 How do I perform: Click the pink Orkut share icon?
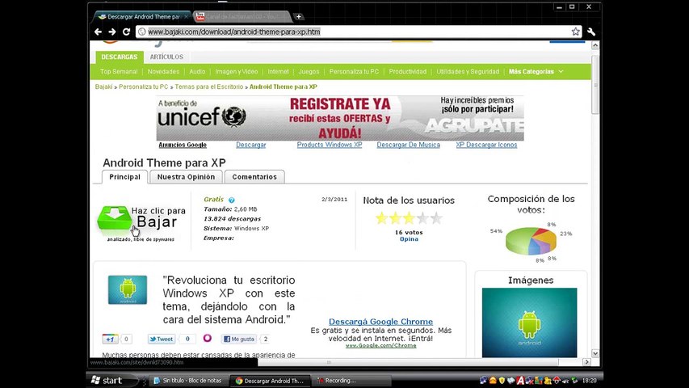pyautogui.click(x=208, y=338)
